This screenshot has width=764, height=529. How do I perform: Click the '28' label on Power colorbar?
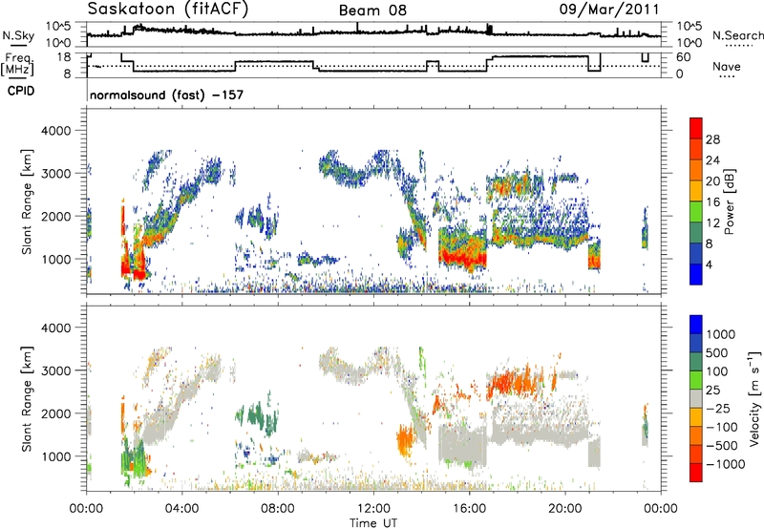click(x=712, y=139)
